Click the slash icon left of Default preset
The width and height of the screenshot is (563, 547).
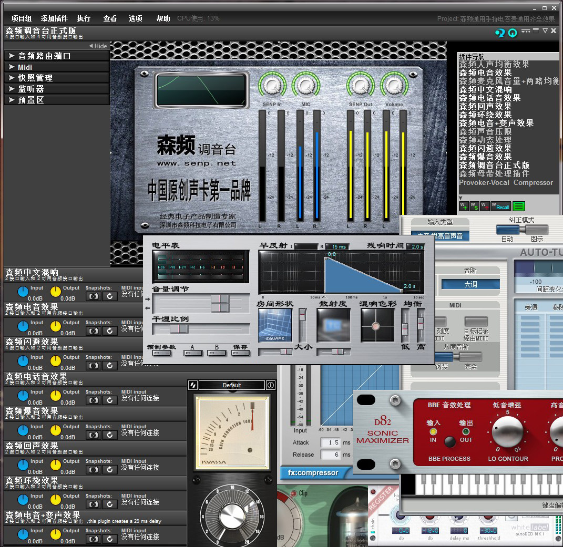click(x=193, y=385)
